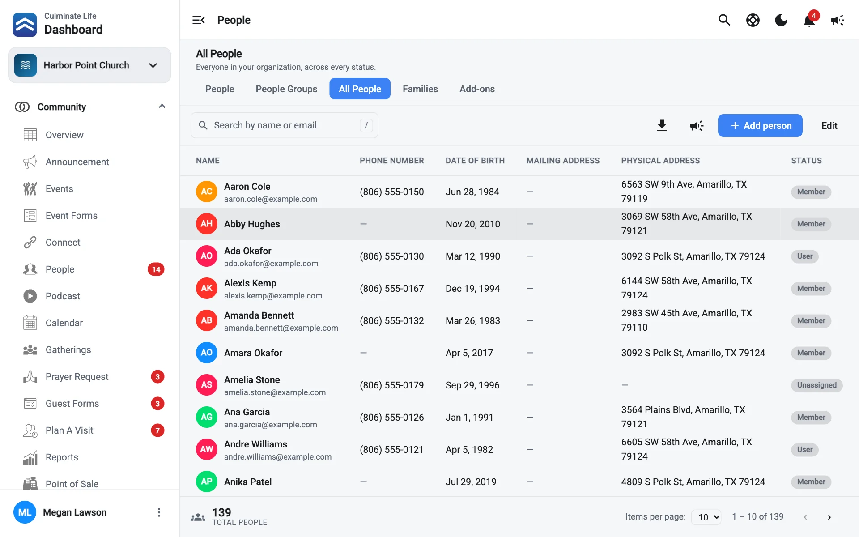Expand Harbor Point Church organization dropdown

tap(89, 65)
